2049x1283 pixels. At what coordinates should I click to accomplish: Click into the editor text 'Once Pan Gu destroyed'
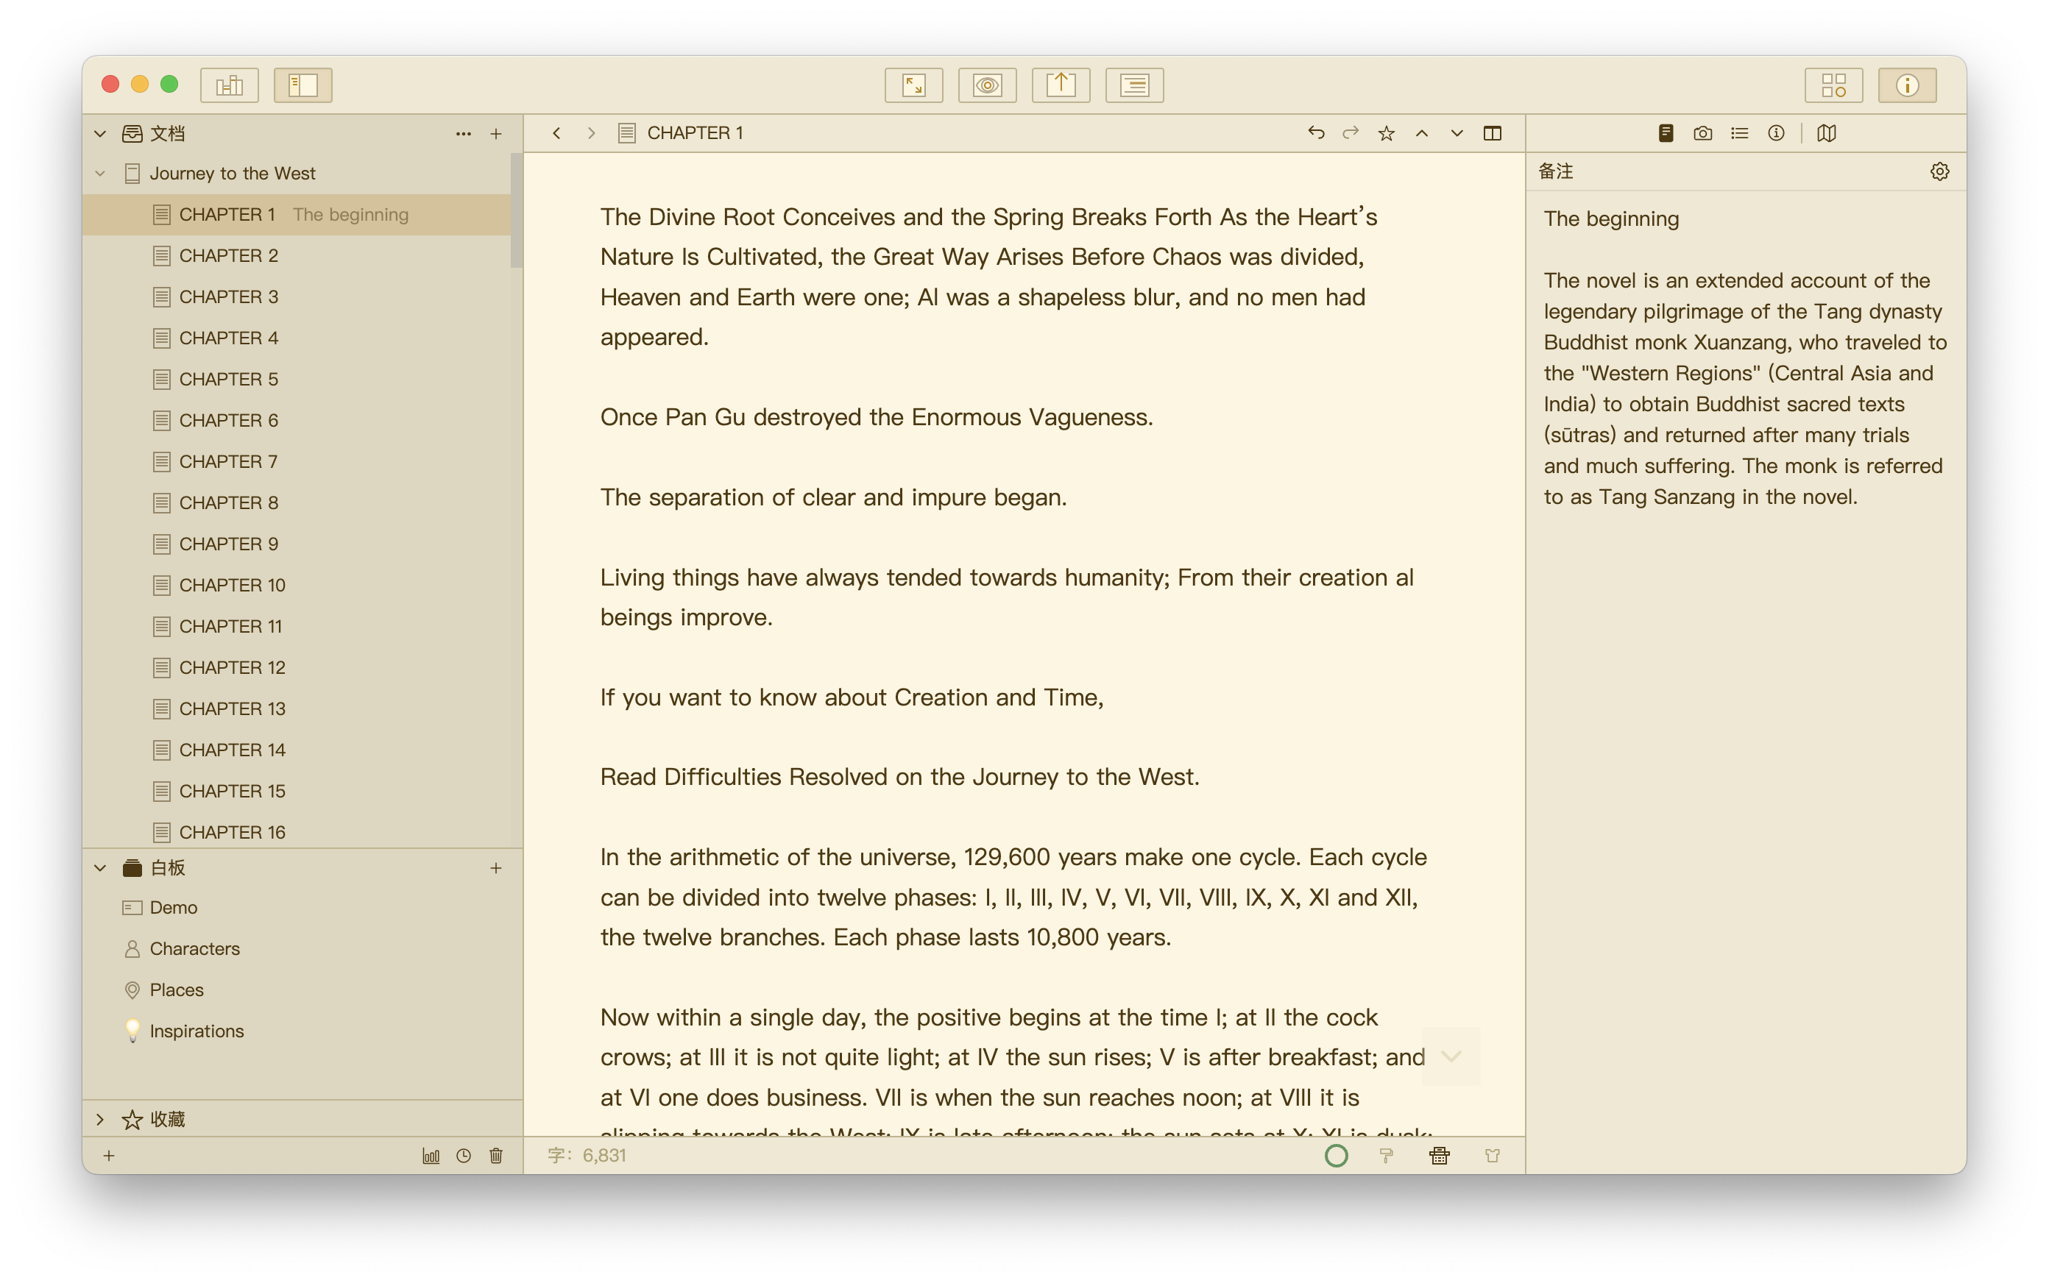(x=732, y=417)
